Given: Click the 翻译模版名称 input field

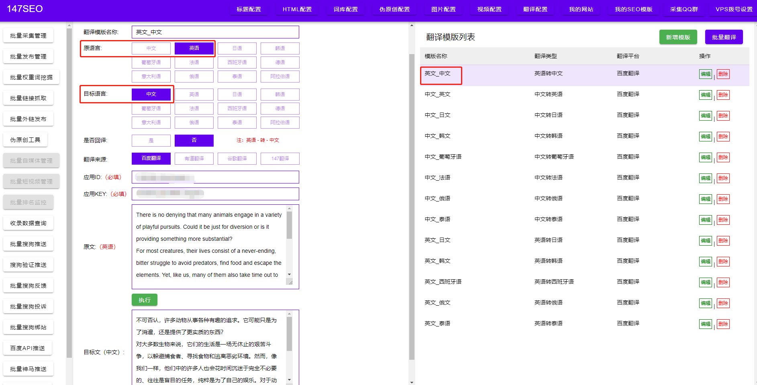Looking at the screenshot, I should (x=215, y=32).
